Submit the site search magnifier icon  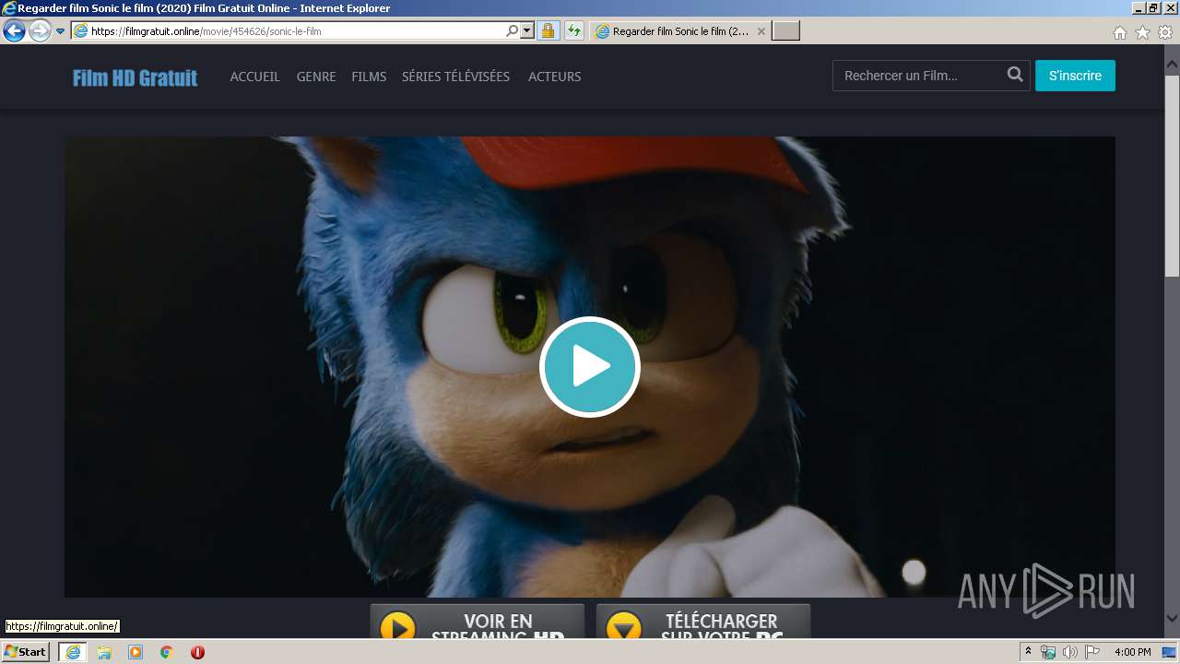pos(1015,75)
